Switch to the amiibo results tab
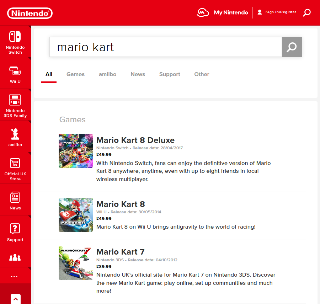The width and height of the screenshot is (320, 304). (x=107, y=74)
